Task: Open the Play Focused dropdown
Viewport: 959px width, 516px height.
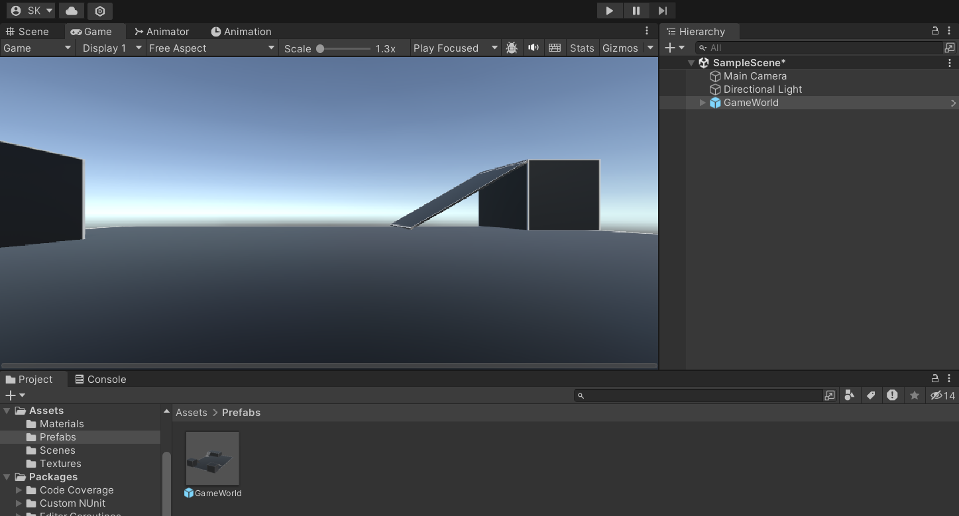Action: tap(455, 48)
